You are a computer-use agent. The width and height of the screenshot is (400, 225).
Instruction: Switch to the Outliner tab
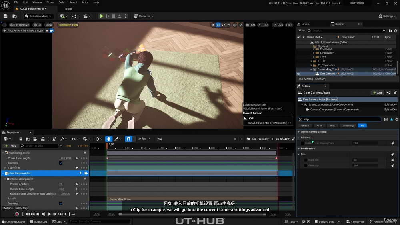click(340, 24)
